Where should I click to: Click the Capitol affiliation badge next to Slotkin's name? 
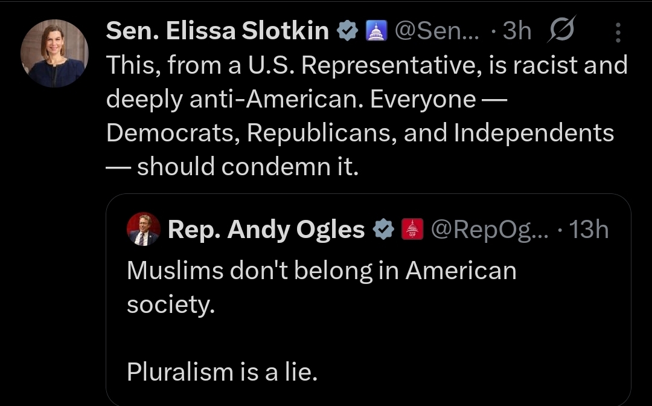pos(376,31)
